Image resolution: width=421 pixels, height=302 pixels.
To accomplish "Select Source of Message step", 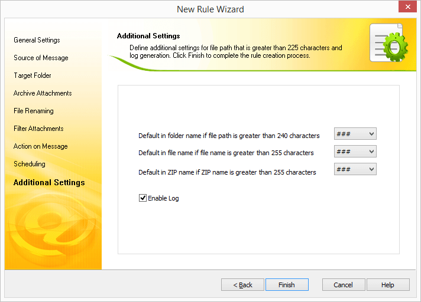I will coord(41,58).
